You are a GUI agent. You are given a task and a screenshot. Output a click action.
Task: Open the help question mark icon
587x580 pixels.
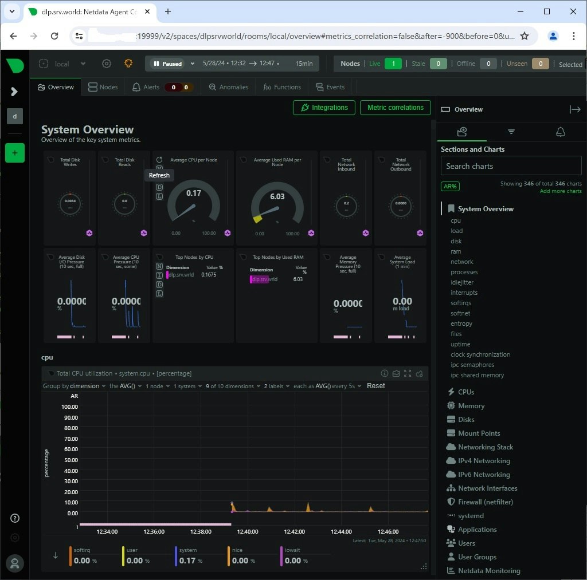[x=14, y=518]
